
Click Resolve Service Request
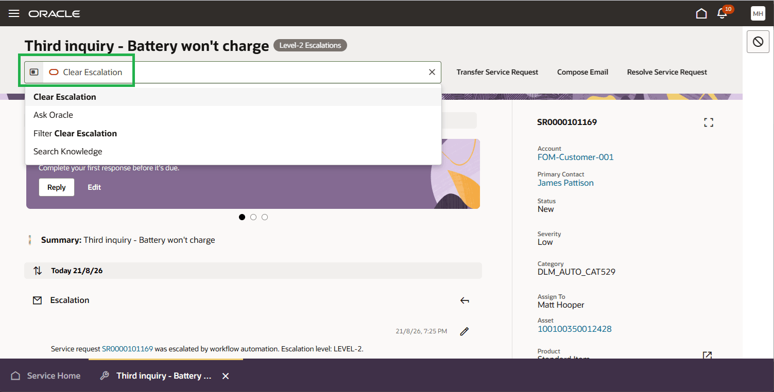[667, 72]
